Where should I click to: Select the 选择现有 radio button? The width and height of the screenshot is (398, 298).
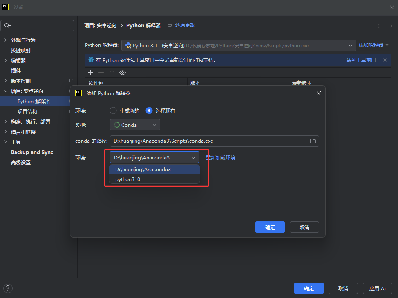point(149,110)
